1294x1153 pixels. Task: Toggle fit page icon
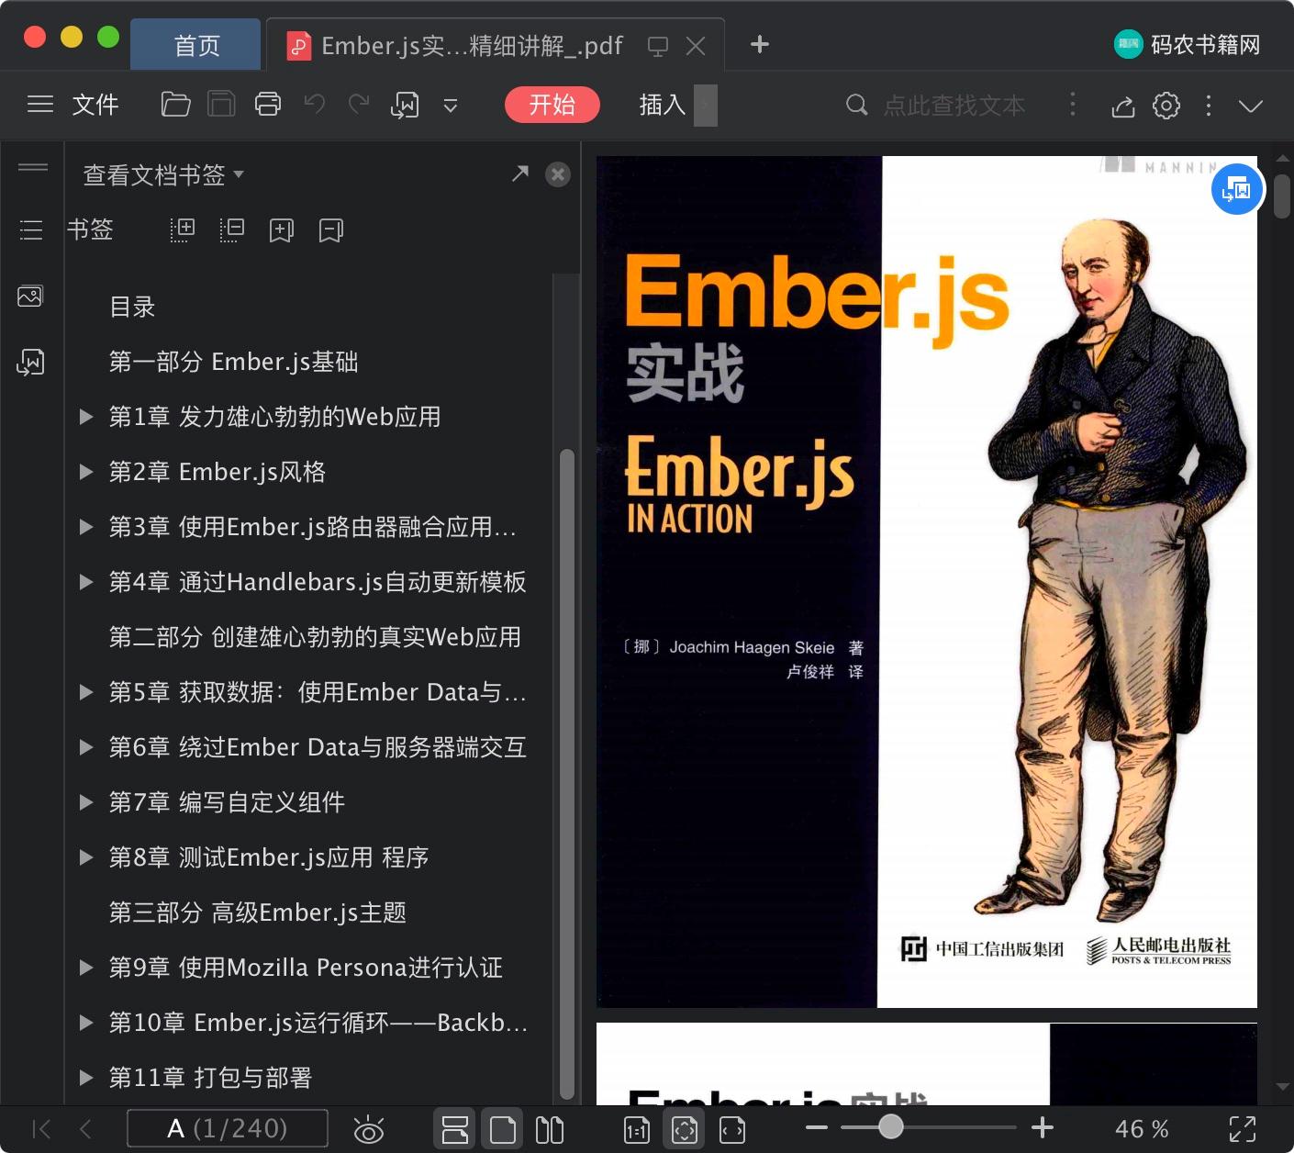tap(685, 1129)
